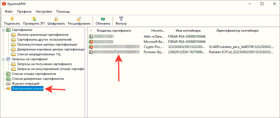Click the Microsoft Ba... carrier cell
The image size is (280, 118).
[154, 42]
